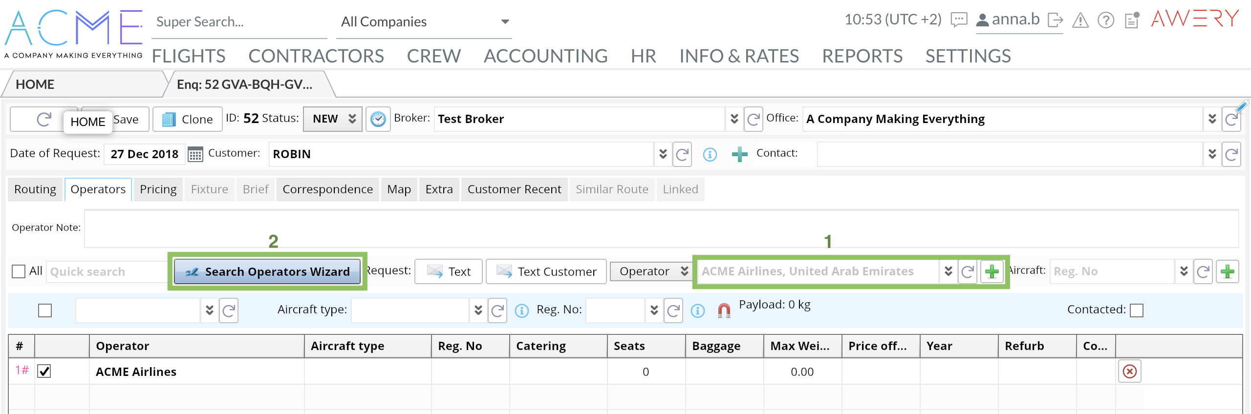Viewport: 1251px width, 414px height.
Task: Click the calendar icon beside Date of Request
Action: pos(195,154)
